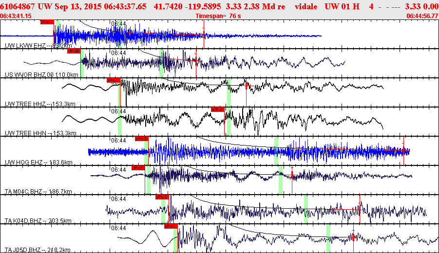Click the 06:44 time label on HOG EHZ trace
The height and width of the screenshot is (253, 439).
coord(118,141)
